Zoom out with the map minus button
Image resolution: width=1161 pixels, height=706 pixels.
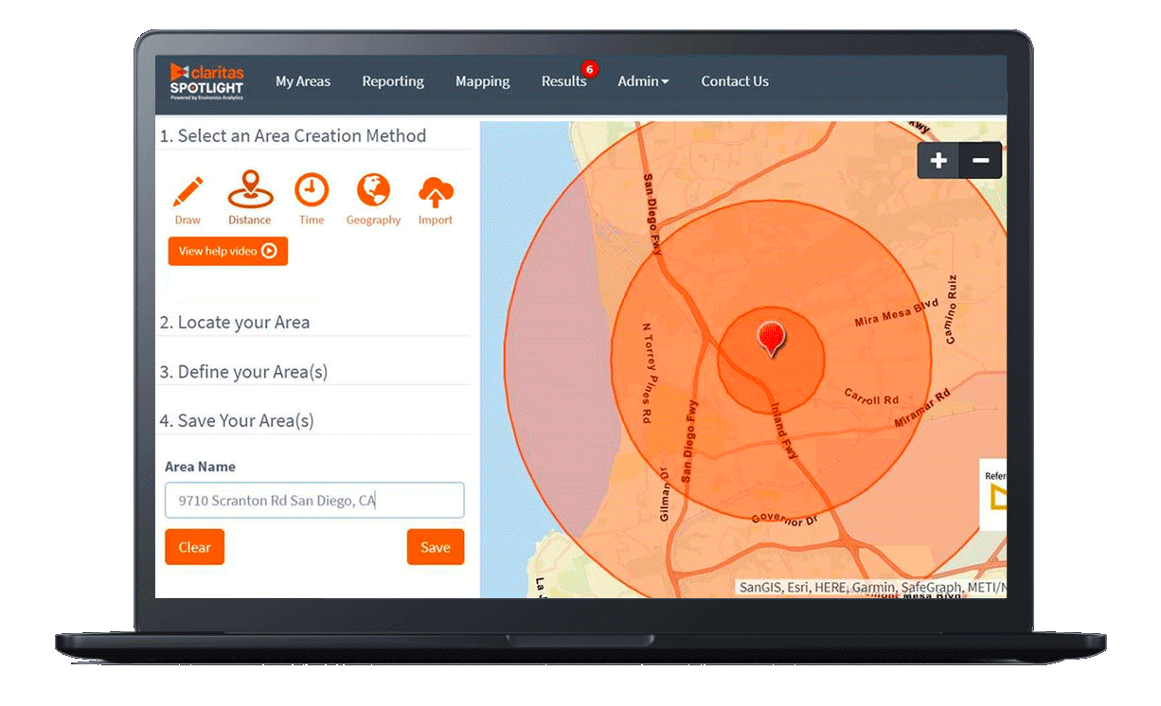click(980, 161)
